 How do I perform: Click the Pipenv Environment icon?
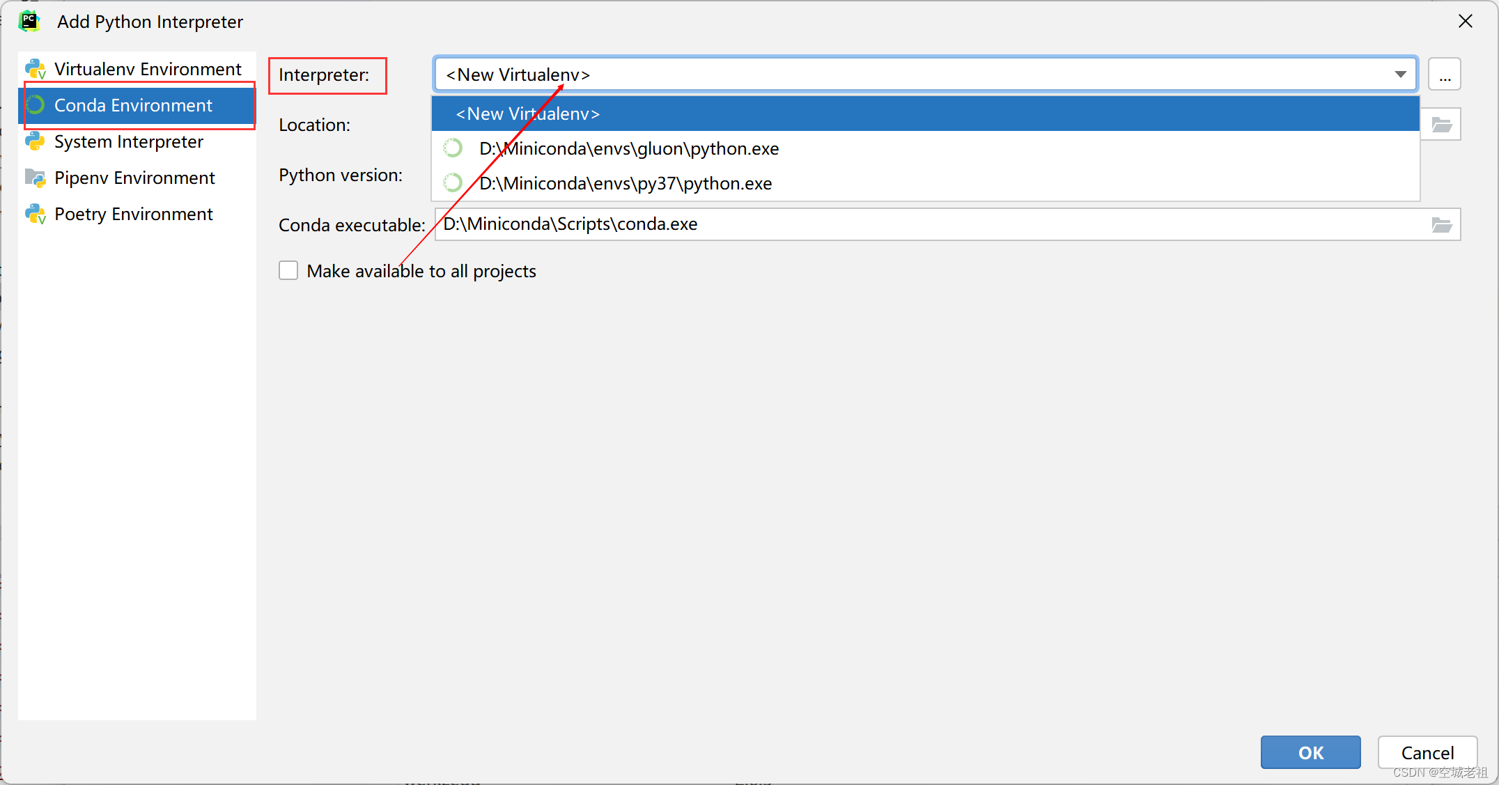tap(38, 176)
